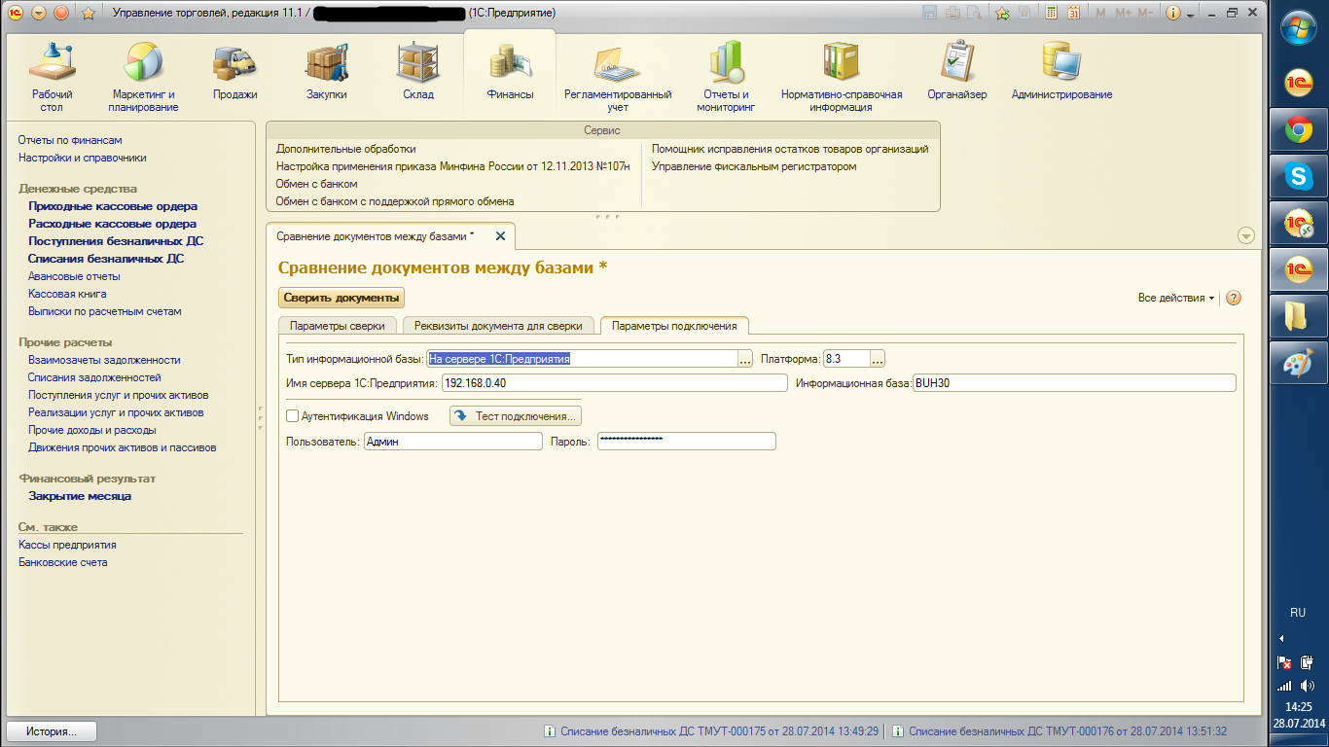Open Авансовые отчеты link
1329x747 pixels.
point(74,276)
